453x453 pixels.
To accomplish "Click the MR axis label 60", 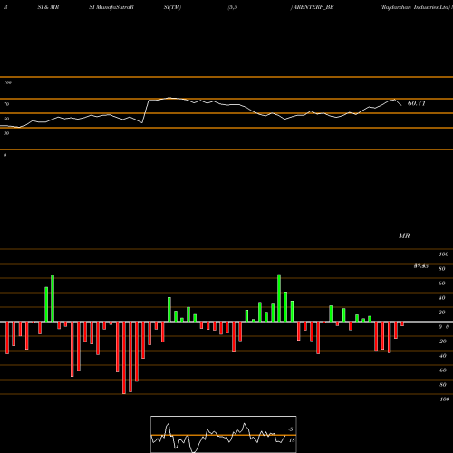I will point(441,284).
